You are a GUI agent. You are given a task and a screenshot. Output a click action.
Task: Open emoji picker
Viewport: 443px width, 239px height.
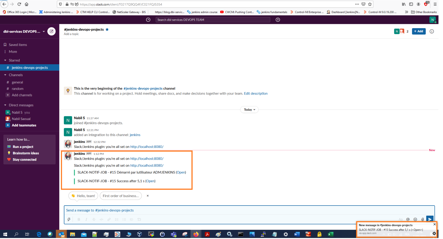click(415, 219)
